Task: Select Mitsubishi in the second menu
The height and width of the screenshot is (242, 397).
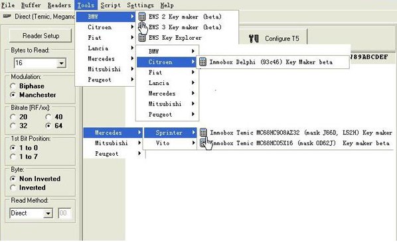Action: (x=167, y=103)
